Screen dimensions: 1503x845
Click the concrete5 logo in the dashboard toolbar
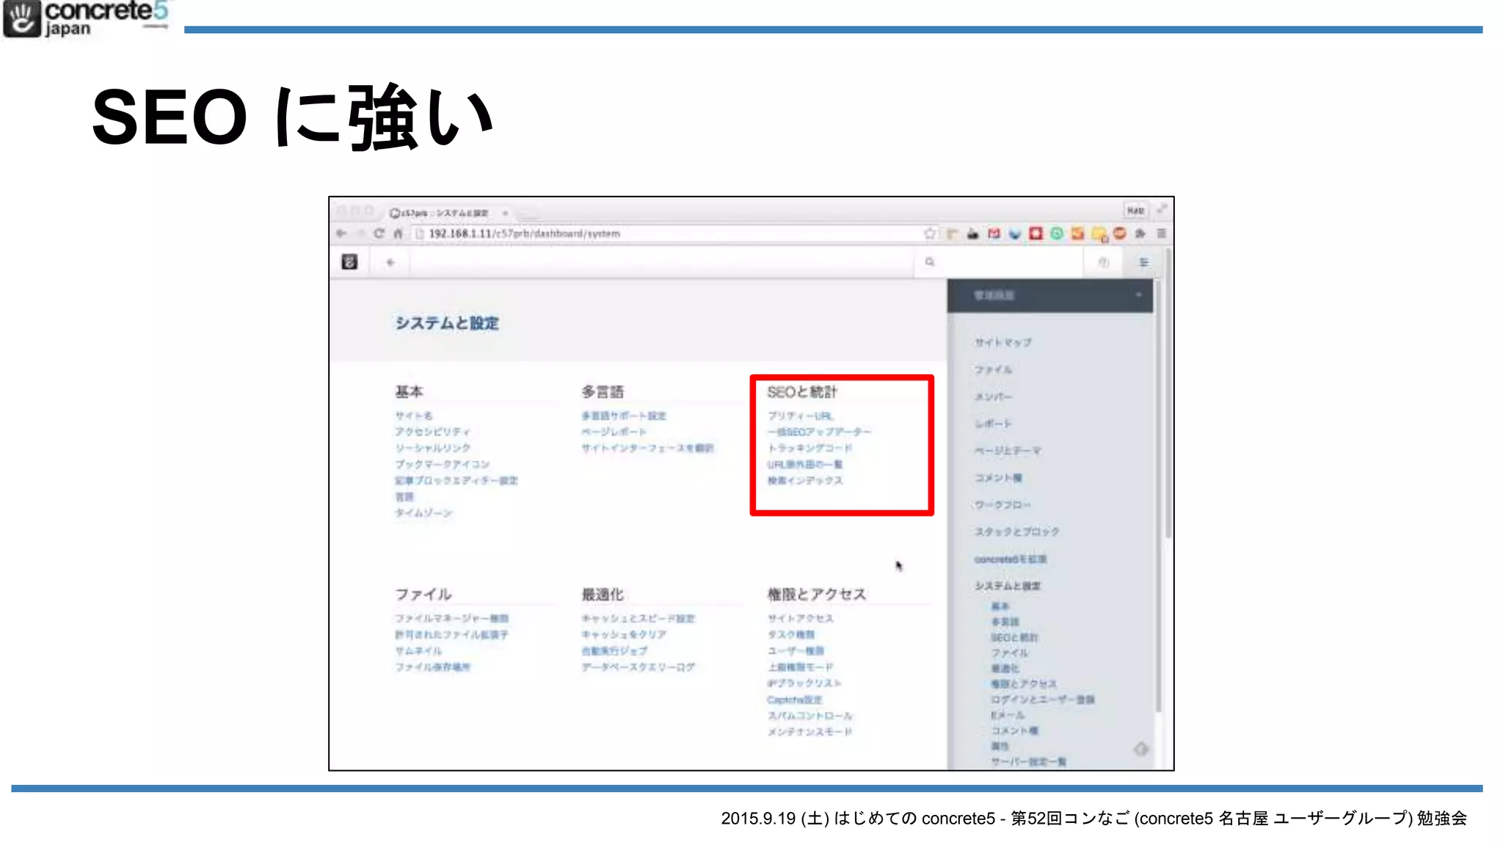pyautogui.click(x=349, y=262)
